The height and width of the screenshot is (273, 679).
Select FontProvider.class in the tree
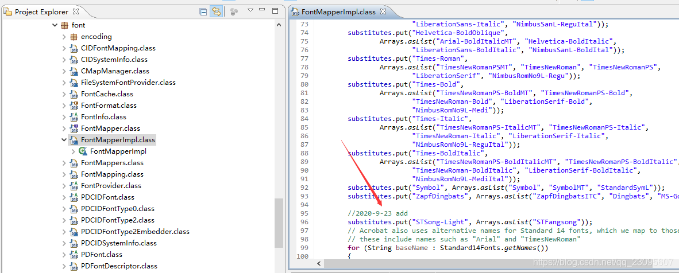pyautogui.click(x=111, y=186)
